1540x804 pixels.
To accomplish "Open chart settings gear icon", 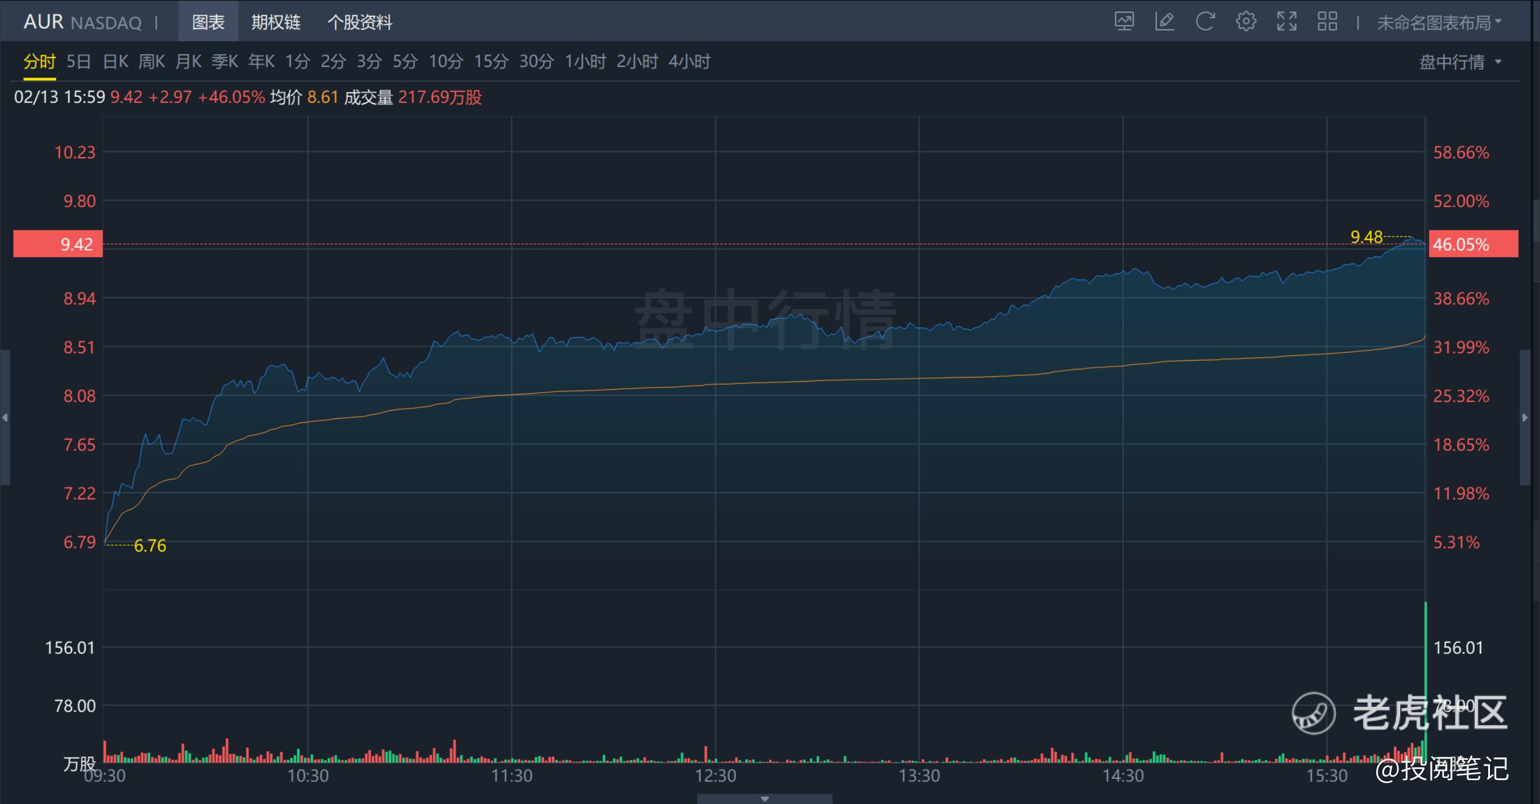I will click(1246, 22).
